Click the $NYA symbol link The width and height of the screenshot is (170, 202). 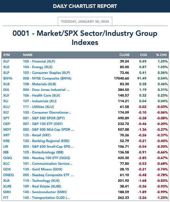(8, 78)
